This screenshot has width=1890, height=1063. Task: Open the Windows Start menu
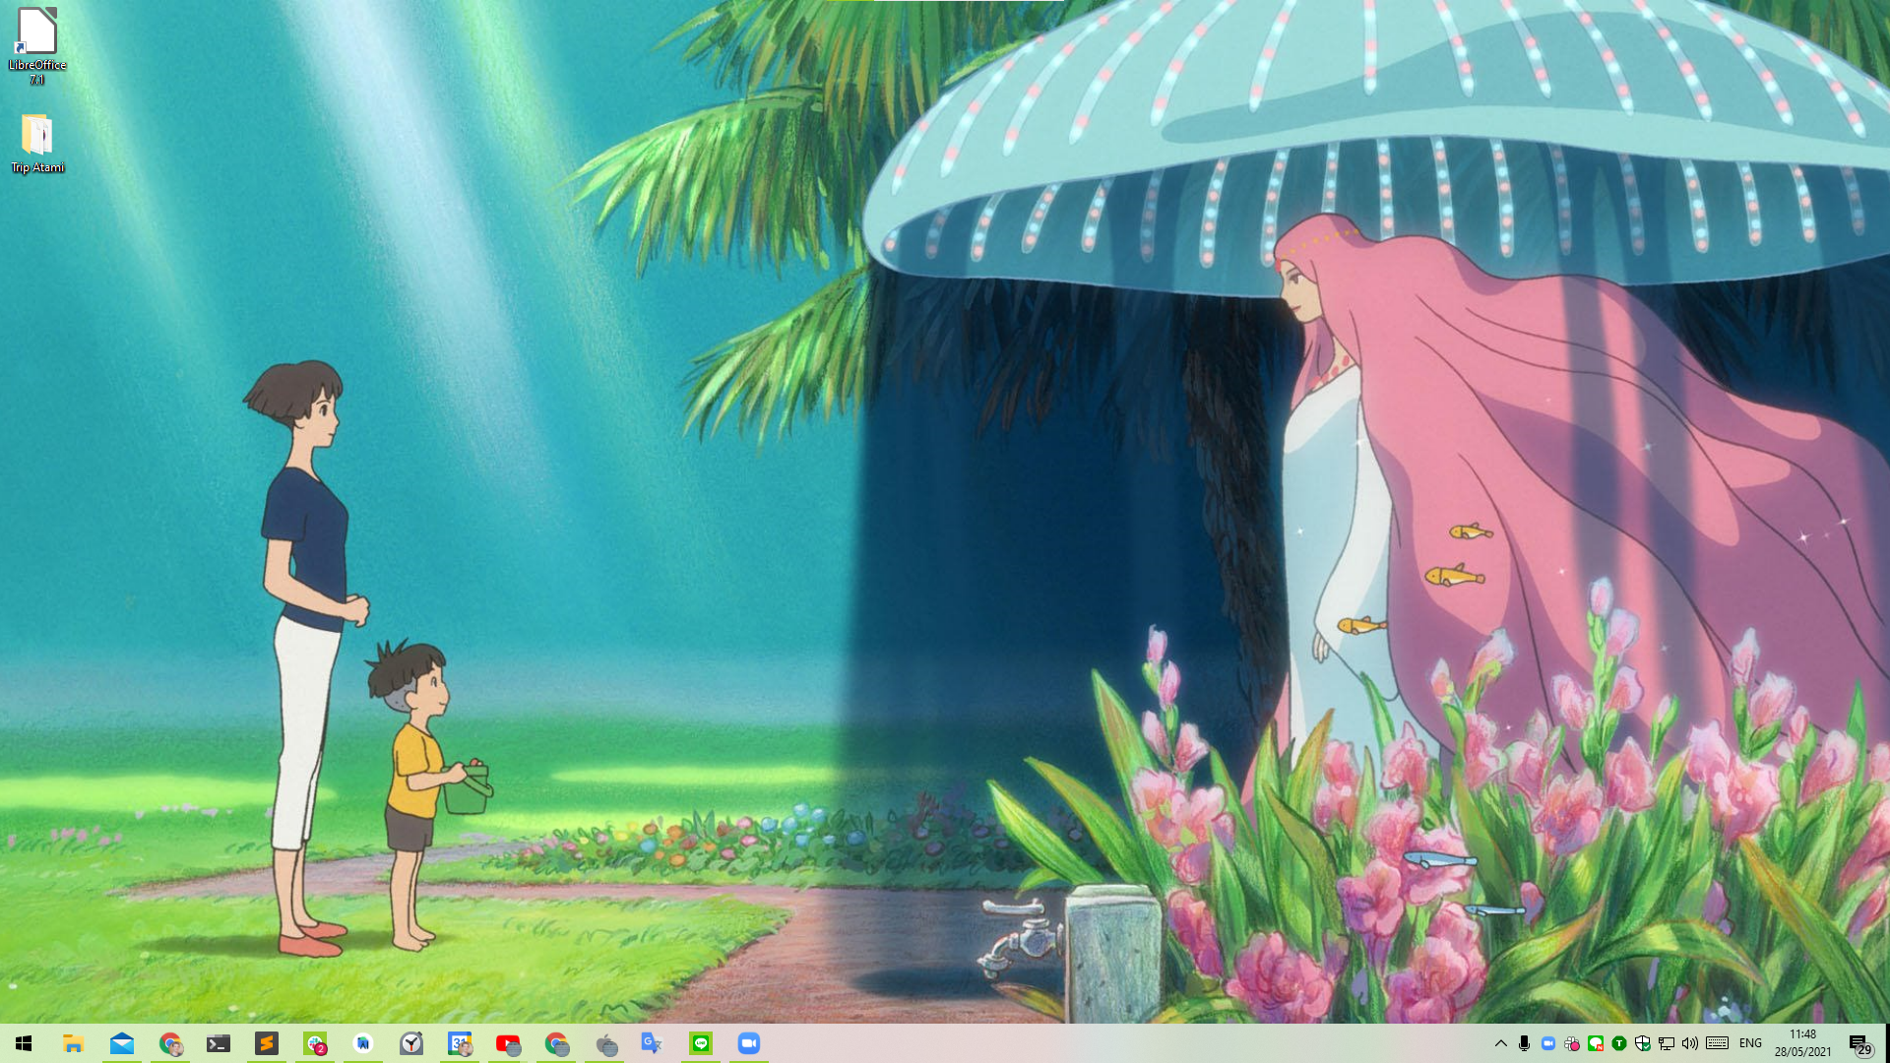point(24,1043)
